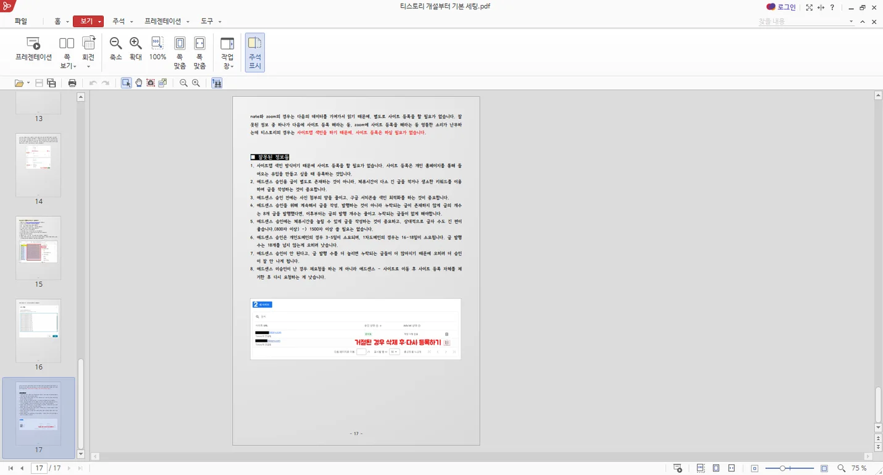Click small zoom out magnifier in quick toolbar
This screenshot has width=883, height=475.
point(183,83)
